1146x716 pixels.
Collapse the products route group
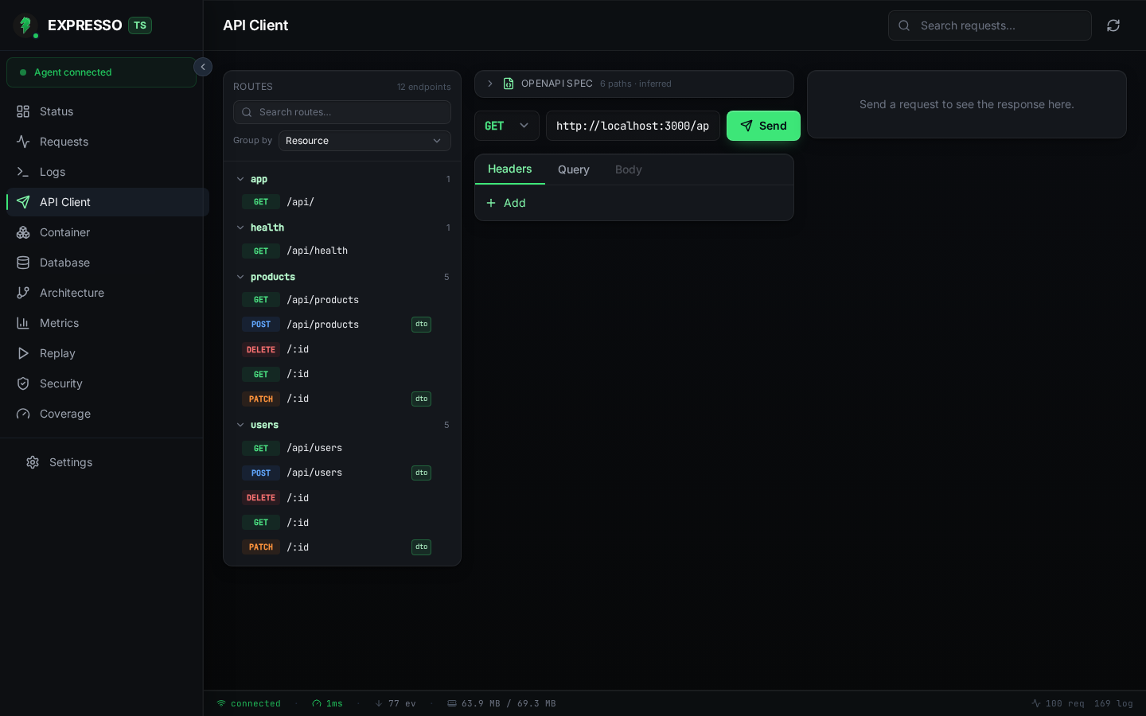point(342,277)
